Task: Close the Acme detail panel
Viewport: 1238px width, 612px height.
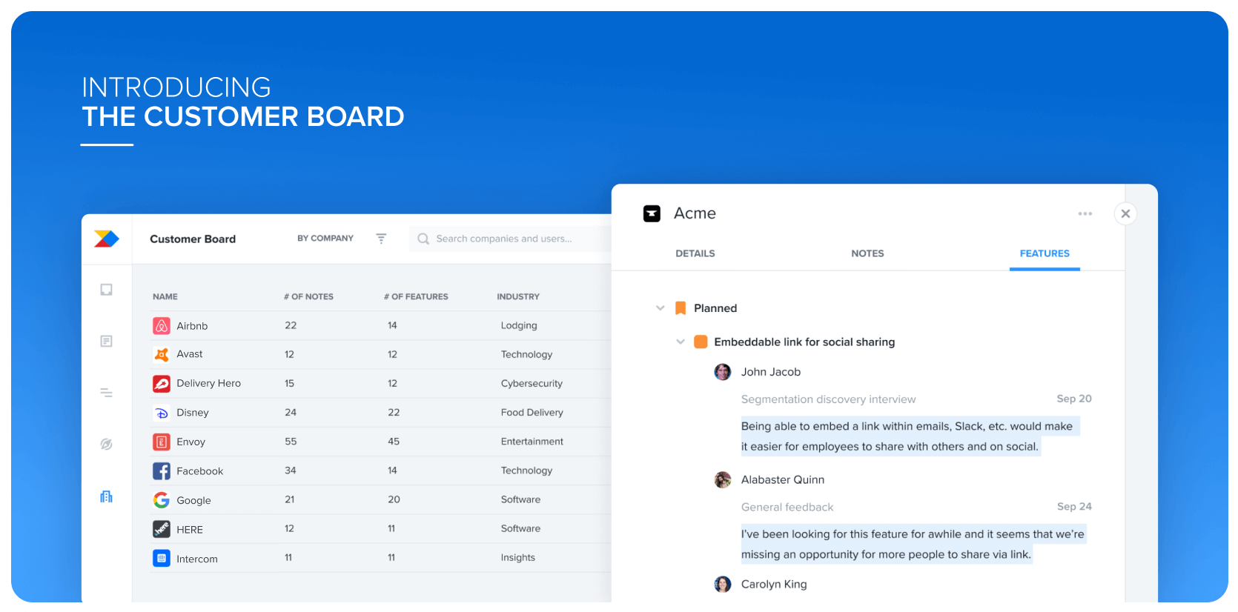Action: pyautogui.click(x=1125, y=213)
